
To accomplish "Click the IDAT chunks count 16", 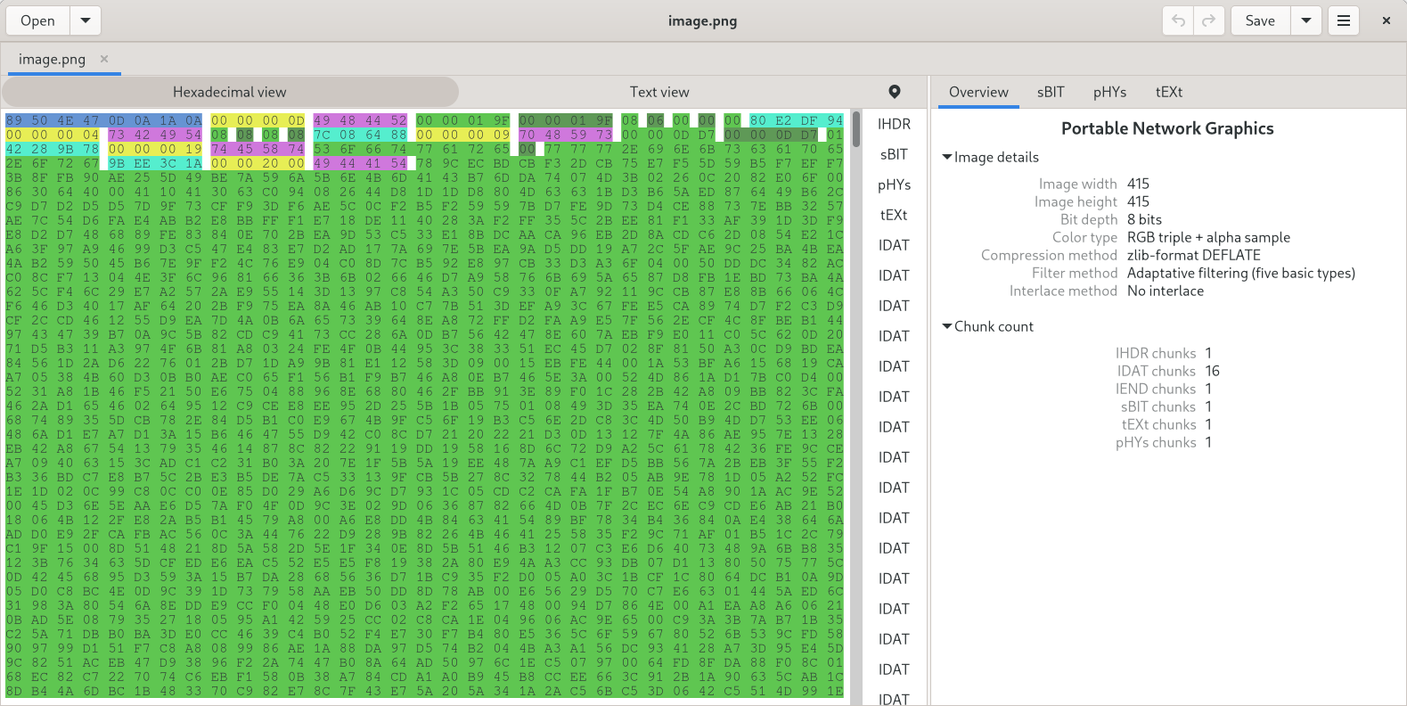I will point(1212,371).
